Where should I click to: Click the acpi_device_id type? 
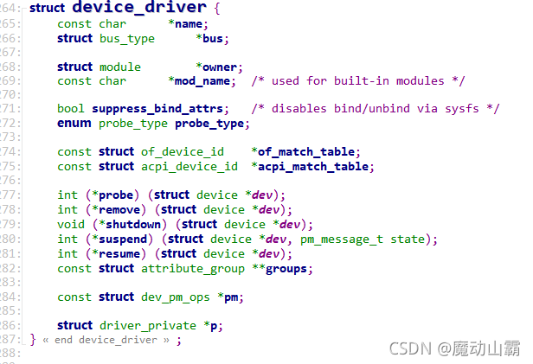tap(189, 167)
